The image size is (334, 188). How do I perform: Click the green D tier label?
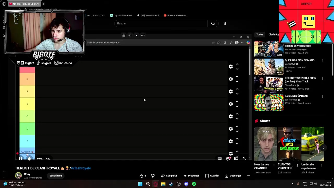click(x=27, y=129)
